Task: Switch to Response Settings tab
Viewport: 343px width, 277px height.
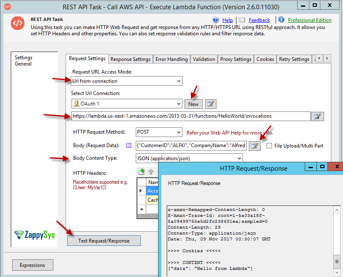Action: [130, 59]
